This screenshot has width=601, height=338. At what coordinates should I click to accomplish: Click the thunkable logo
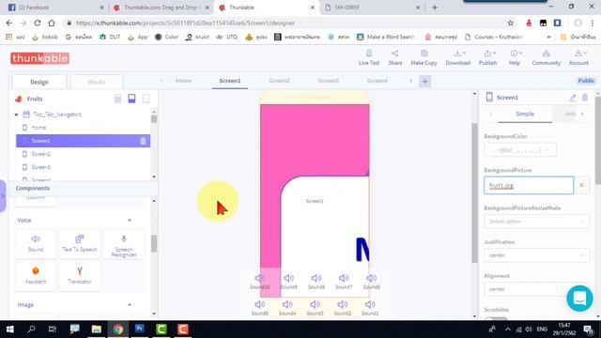[x=39, y=58]
